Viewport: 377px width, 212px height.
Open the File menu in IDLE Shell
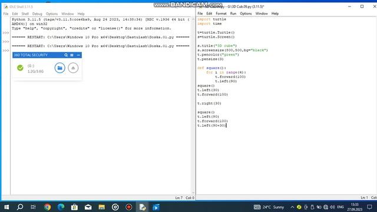pos(6,14)
